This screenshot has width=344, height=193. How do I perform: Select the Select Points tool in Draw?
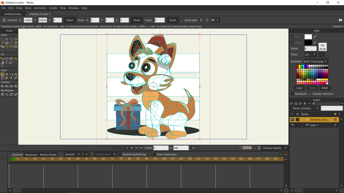click(2, 39)
